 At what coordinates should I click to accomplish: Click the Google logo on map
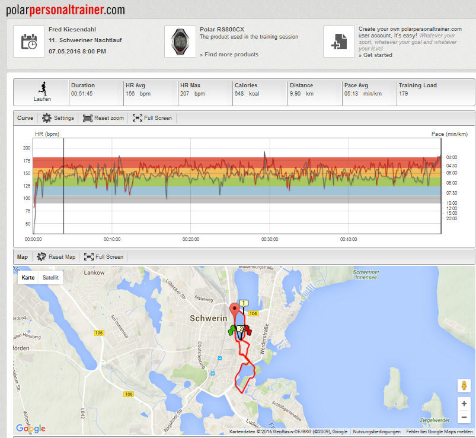(x=31, y=429)
